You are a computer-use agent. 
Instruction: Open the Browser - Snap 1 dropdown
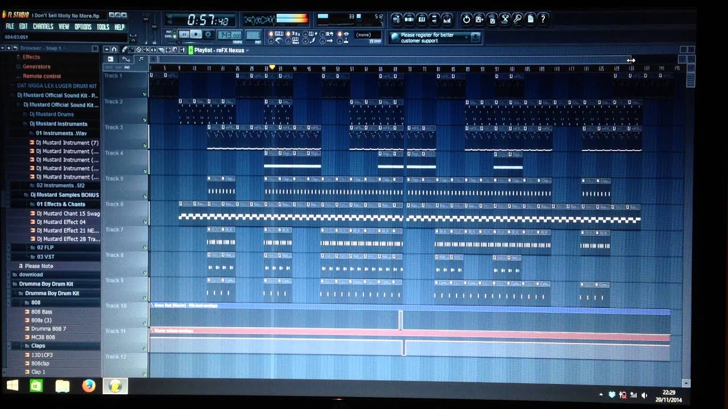click(44, 48)
